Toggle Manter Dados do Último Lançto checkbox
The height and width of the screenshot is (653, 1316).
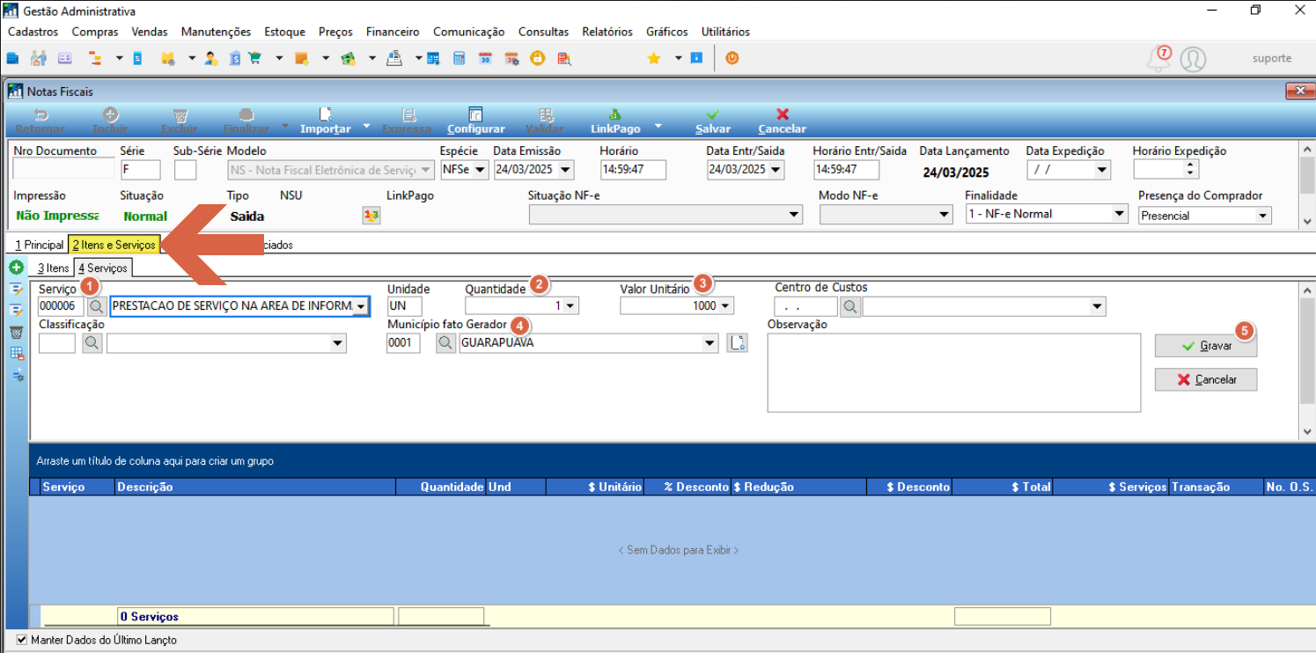[22, 640]
